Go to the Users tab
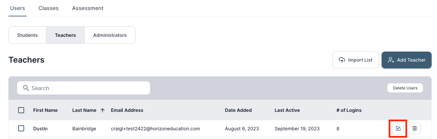437x139 pixels. (17, 8)
